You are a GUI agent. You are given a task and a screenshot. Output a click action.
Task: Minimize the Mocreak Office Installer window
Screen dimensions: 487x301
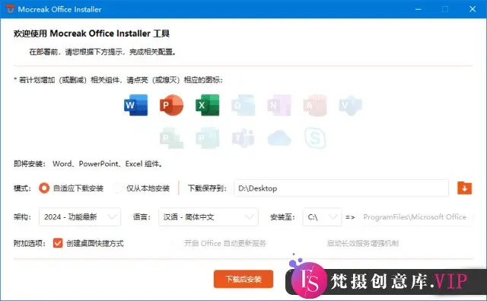click(419, 9)
